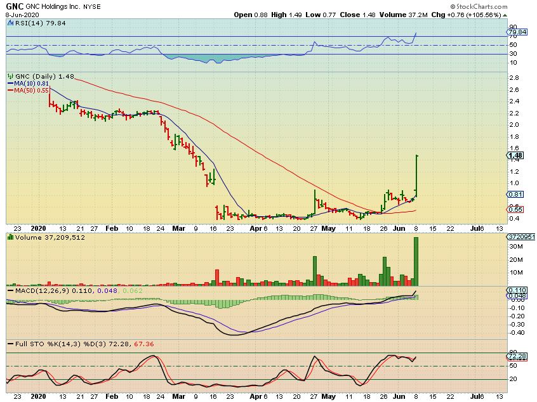Click the 79.84 RSI value tag
Viewport: 537px width, 402px height.
coord(517,32)
